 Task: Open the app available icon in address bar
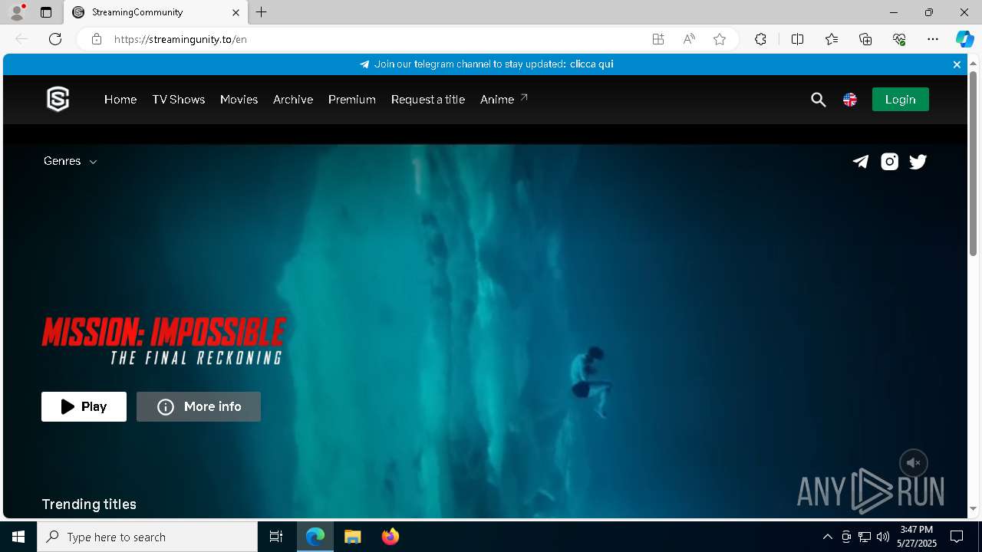pos(658,39)
